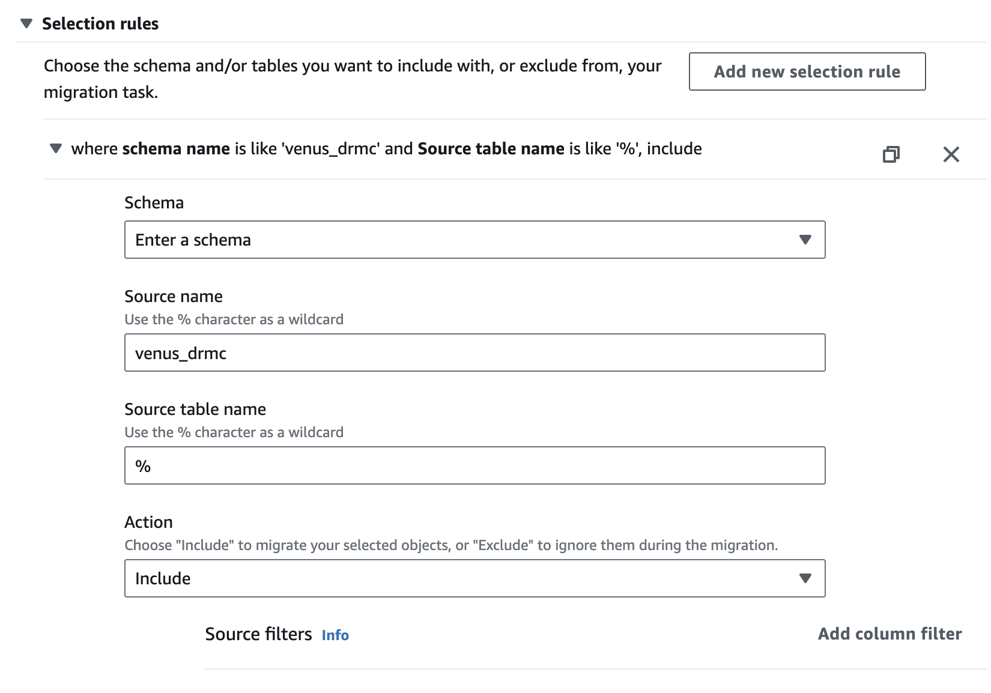Collapse the venus_drmc selection rule
This screenshot has width=991, height=693.
56,148
